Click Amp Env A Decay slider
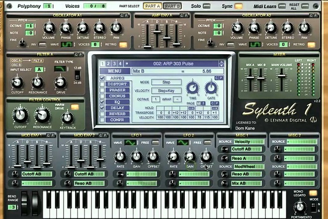Viewport: 328px width, 219px height. (x=157, y=32)
